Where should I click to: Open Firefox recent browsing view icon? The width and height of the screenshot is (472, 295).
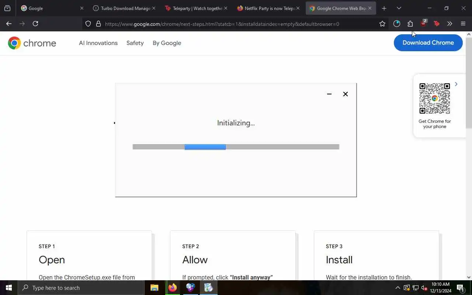tap(7, 8)
